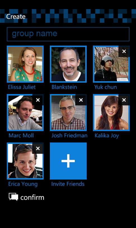The image size is (136, 228).
Task: Click the group name input field
Action: click(x=68, y=34)
